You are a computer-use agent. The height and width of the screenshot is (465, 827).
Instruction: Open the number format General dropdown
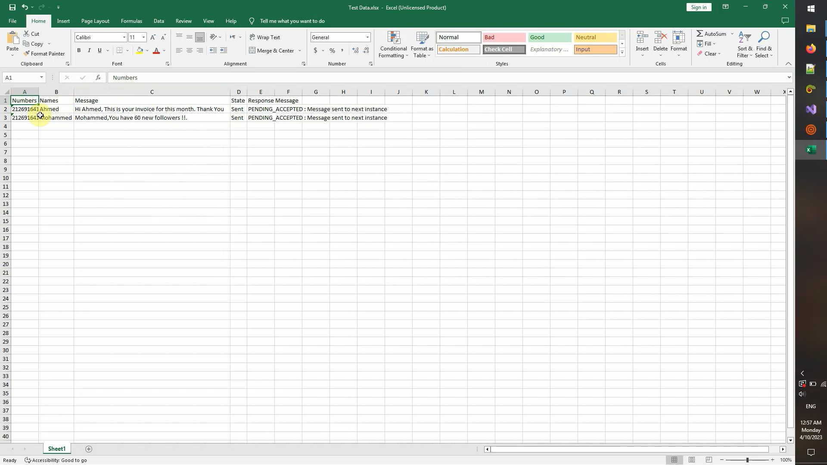pos(367,37)
